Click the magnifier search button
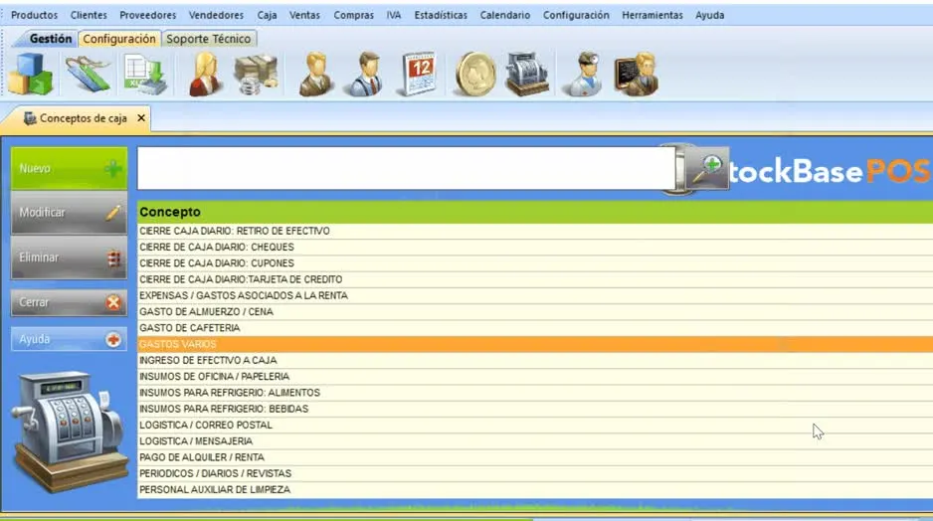Image resolution: width=933 pixels, height=521 pixels. pos(707,169)
